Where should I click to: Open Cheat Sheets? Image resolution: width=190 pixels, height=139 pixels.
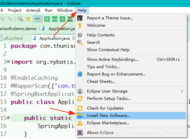[x=131, y=82]
